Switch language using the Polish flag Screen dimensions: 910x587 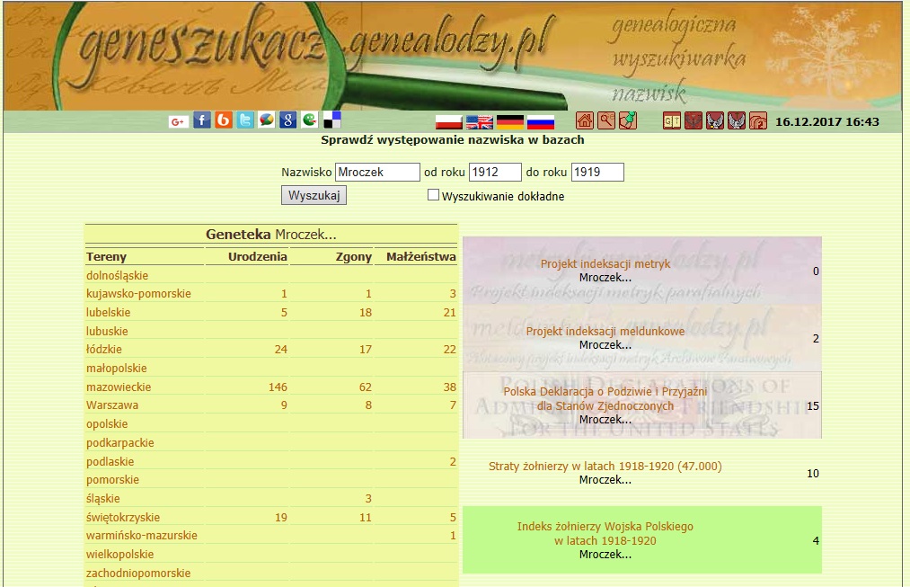(448, 122)
